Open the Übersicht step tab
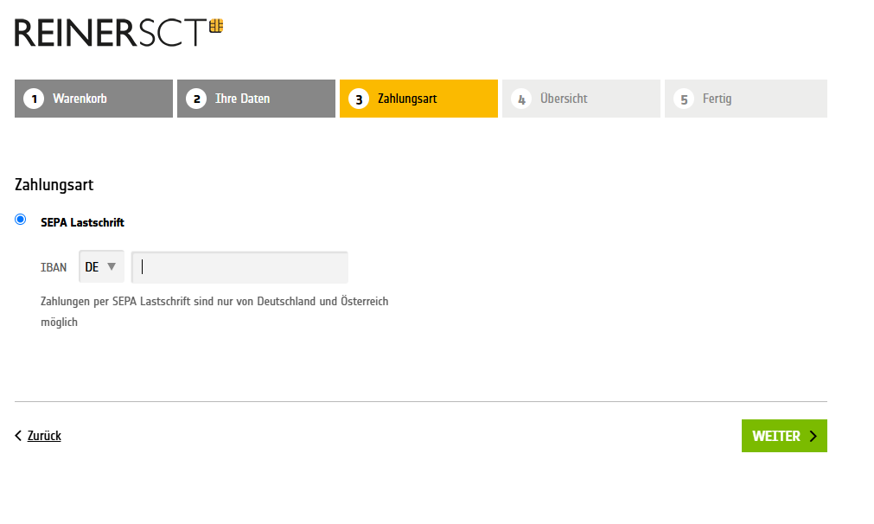The height and width of the screenshot is (524, 874). pos(581,99)
